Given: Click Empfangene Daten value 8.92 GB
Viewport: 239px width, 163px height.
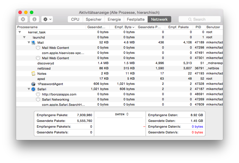Looking at the screenshot, I should tap(197, 115).
